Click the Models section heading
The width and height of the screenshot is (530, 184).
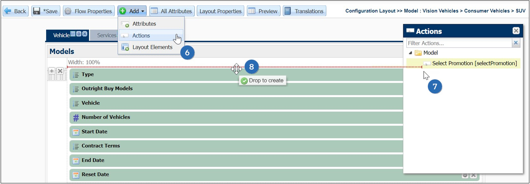pyautogui.click(x=62, y=52)
